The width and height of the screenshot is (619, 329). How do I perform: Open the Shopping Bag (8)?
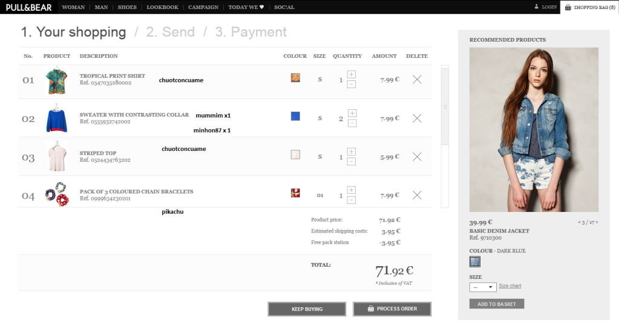coord(589,7)
